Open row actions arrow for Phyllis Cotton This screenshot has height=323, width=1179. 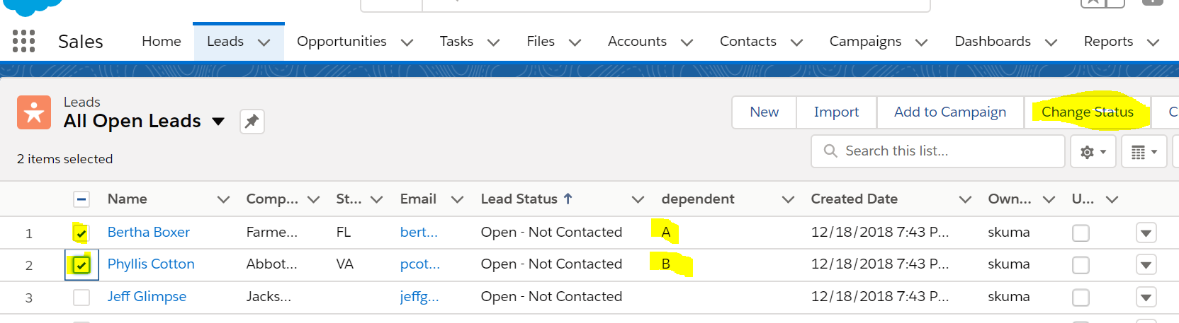1146,264
